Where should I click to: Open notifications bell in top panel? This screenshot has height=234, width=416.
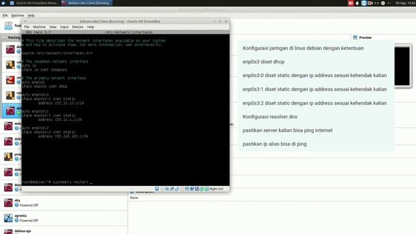357,3
